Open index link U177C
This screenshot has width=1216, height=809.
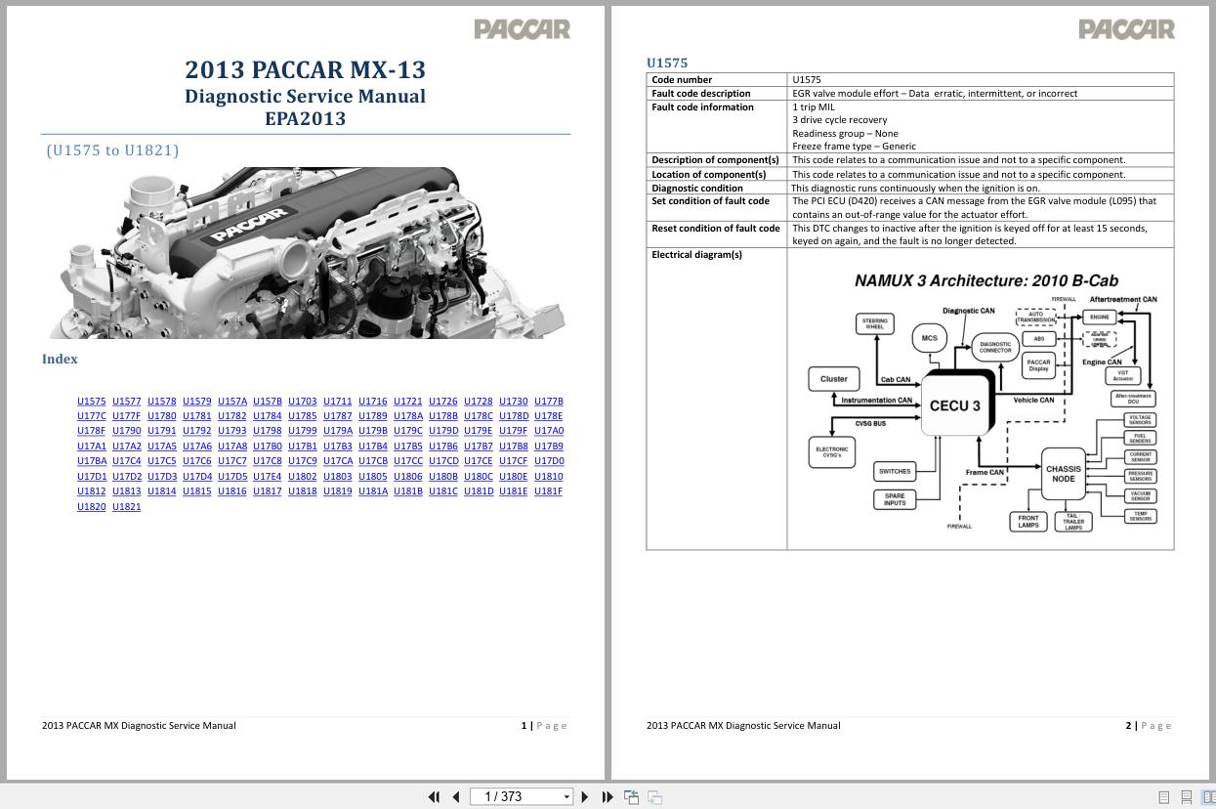click(x=92, y=415)
